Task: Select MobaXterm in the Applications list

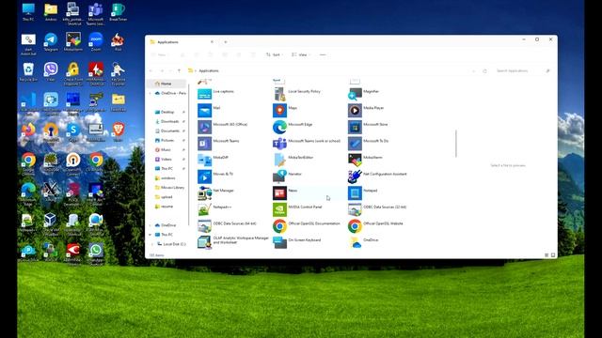Action: click(x=366, y=160)
